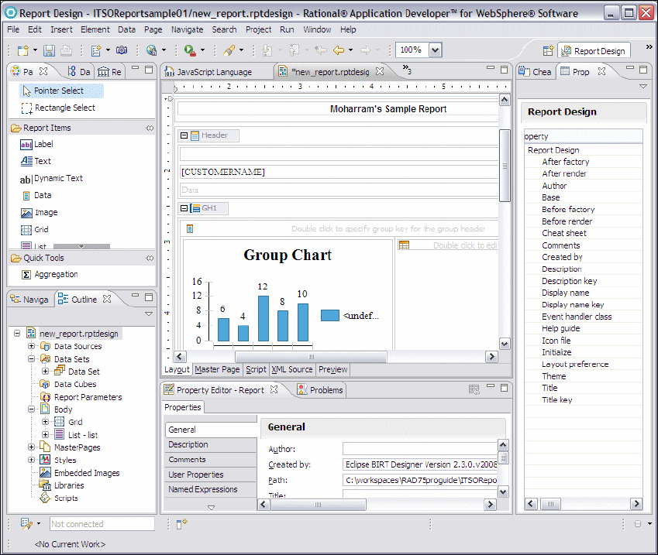Open the 100% zoom dropdown
The height and width of the screenshot is (555, 658).
click(435, 50)
